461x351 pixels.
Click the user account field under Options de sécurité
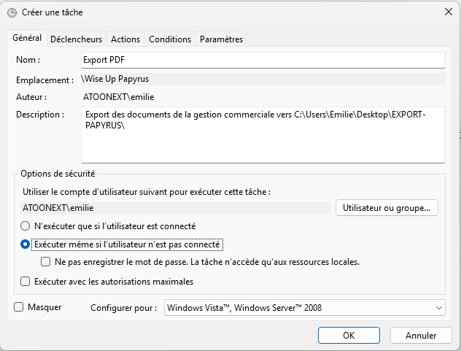point(175,208)
